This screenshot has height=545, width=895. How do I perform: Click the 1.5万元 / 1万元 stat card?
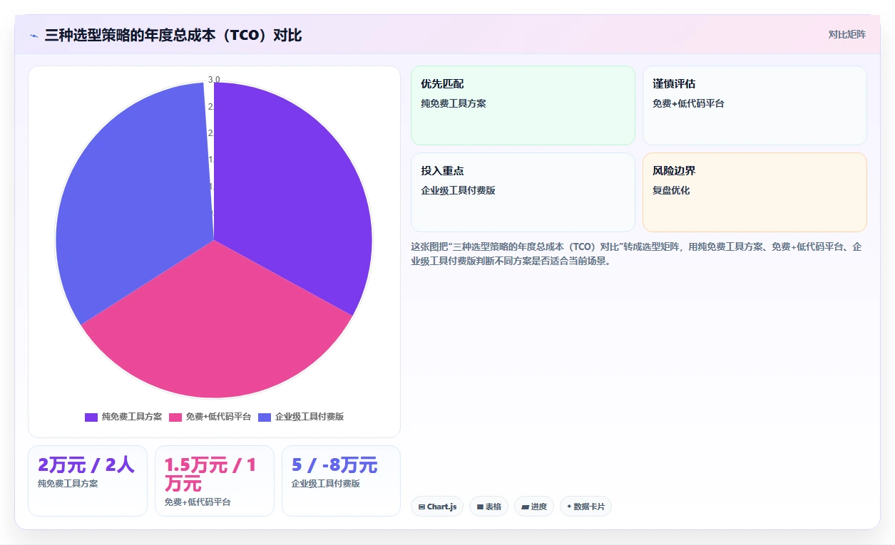coord(215,480)
